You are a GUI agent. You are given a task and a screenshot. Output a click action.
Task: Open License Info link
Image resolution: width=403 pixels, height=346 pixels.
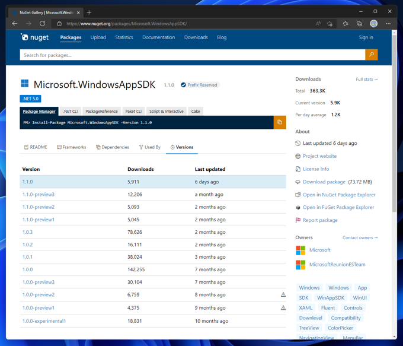[316, 169]
